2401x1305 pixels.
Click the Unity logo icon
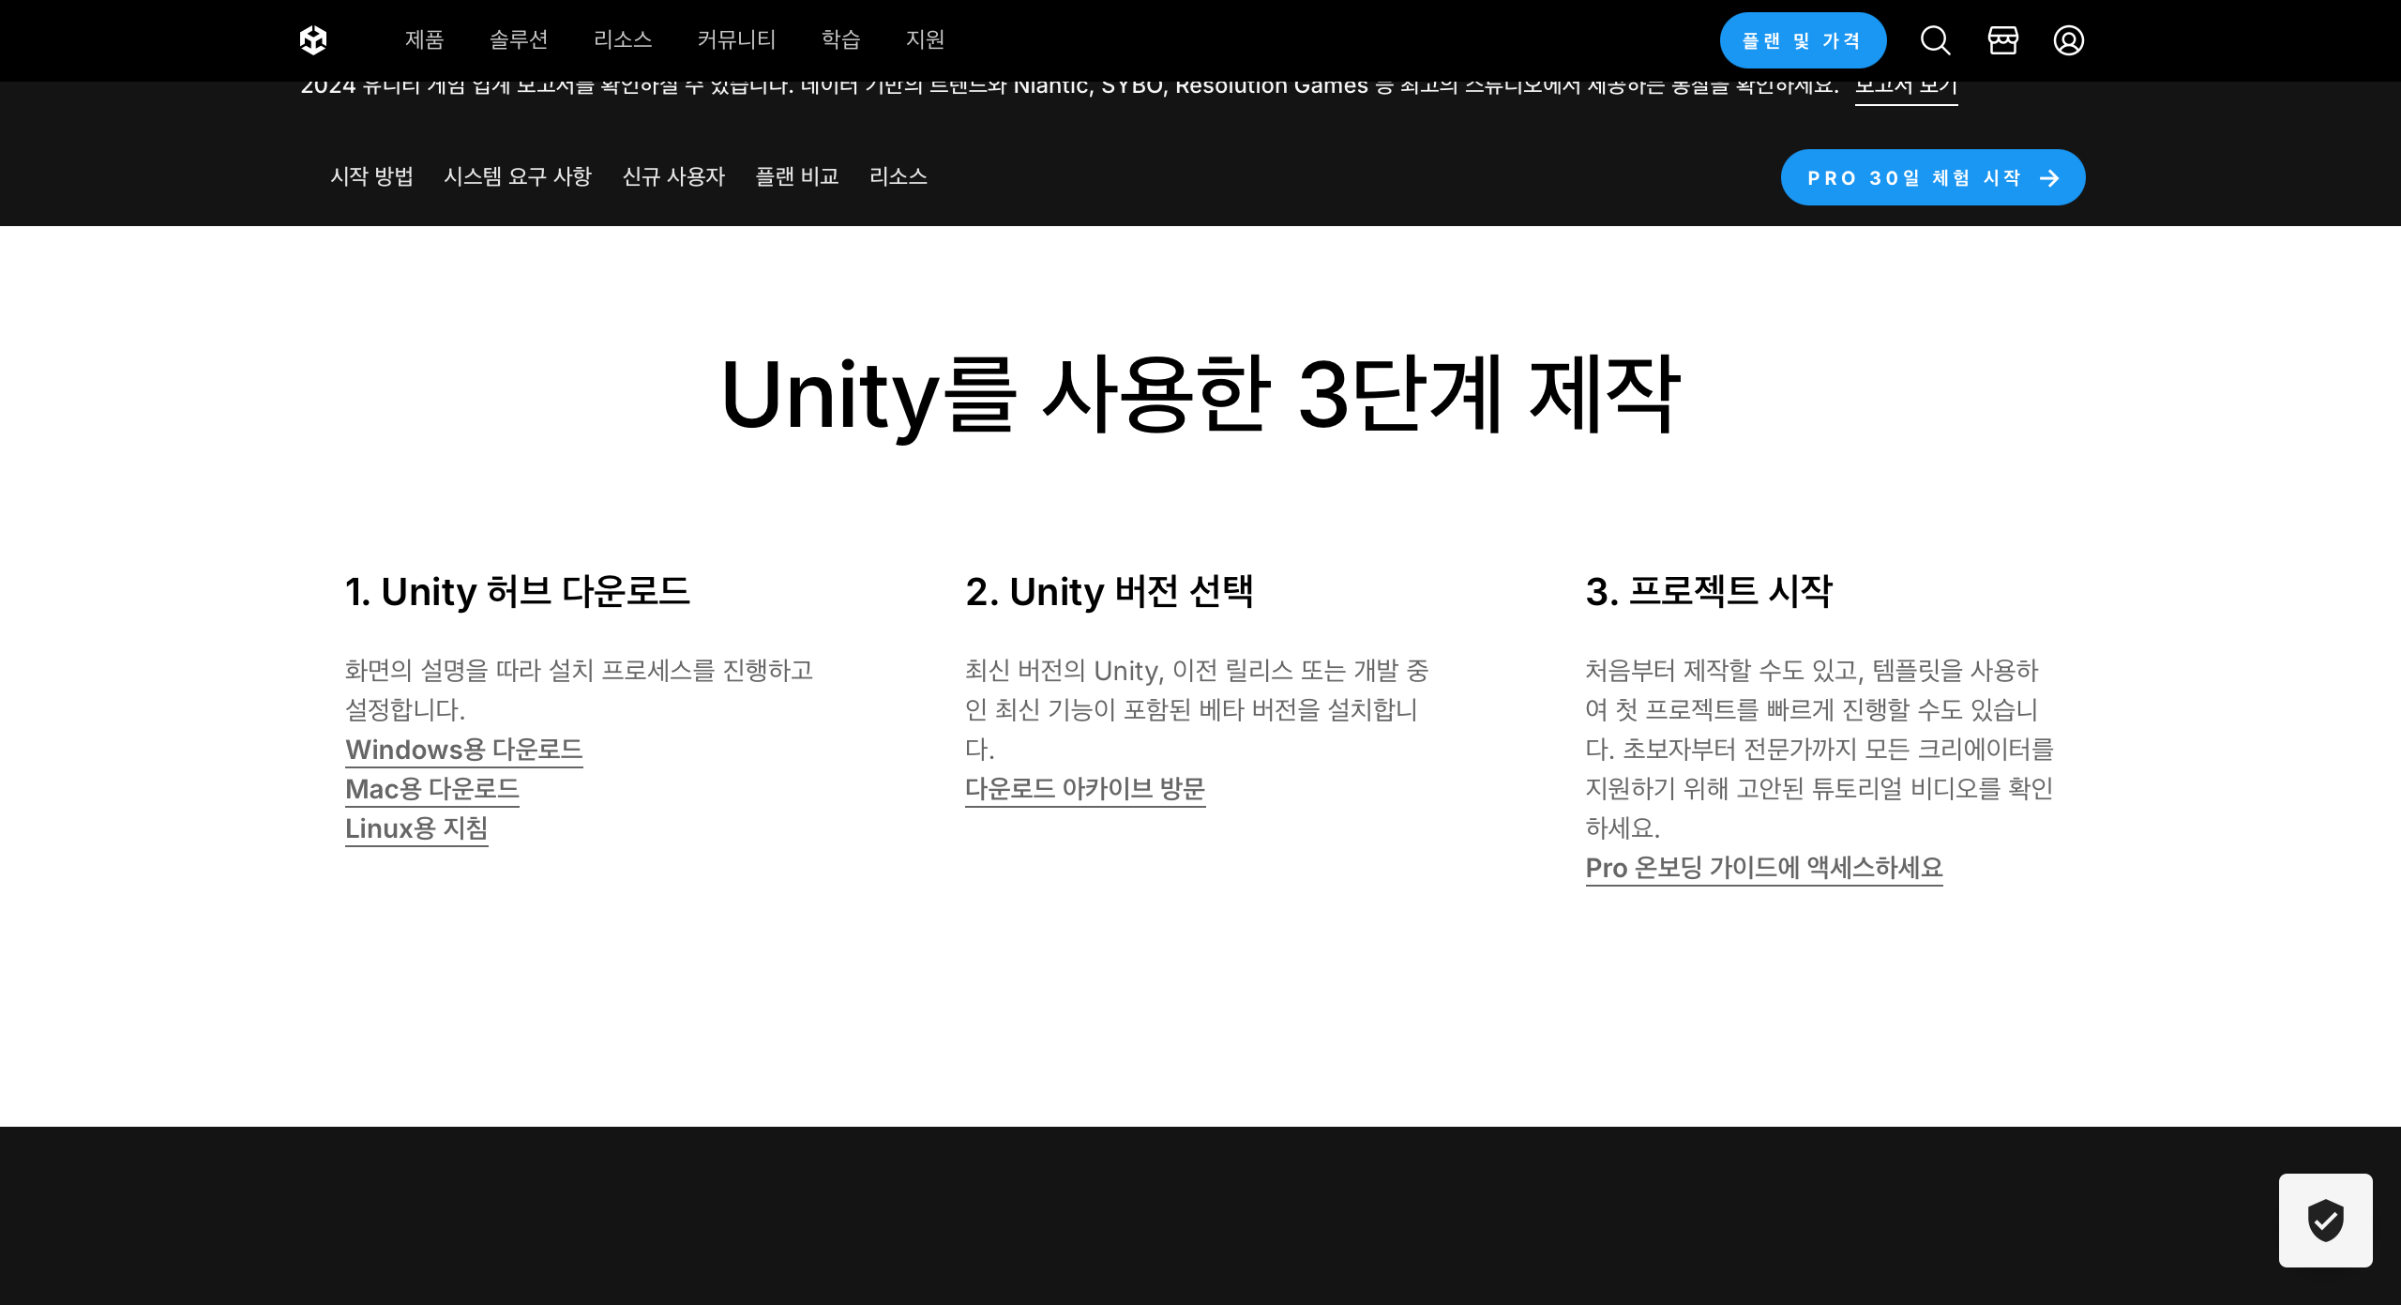click(313, 40)
